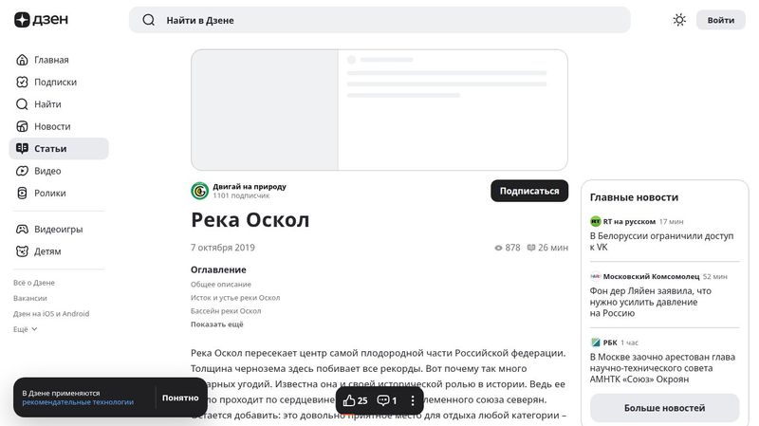Click the Дзен logo icon
The width and height of the screenshot is (759, 426).
pyautogui.click(x=22, y=20)
